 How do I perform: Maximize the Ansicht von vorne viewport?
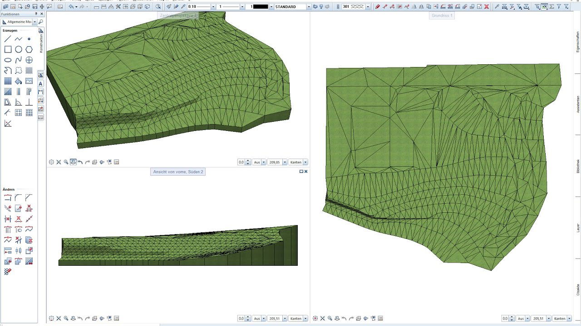point(301,172)
